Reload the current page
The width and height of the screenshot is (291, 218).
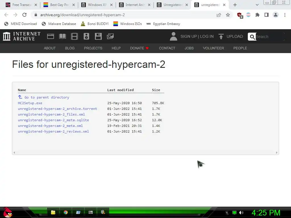coord(24,15)
